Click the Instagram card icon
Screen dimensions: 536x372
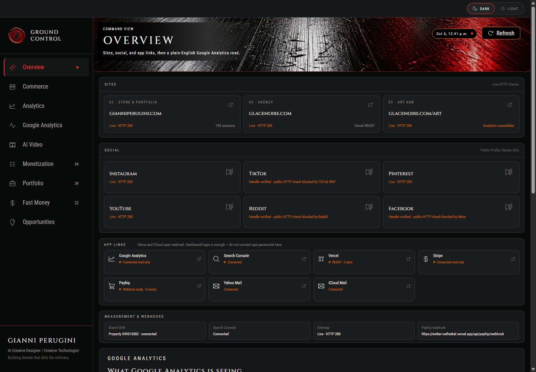point(230,172)
